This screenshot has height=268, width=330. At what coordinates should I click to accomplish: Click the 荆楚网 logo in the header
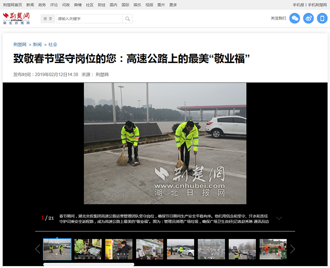point(16,18)
